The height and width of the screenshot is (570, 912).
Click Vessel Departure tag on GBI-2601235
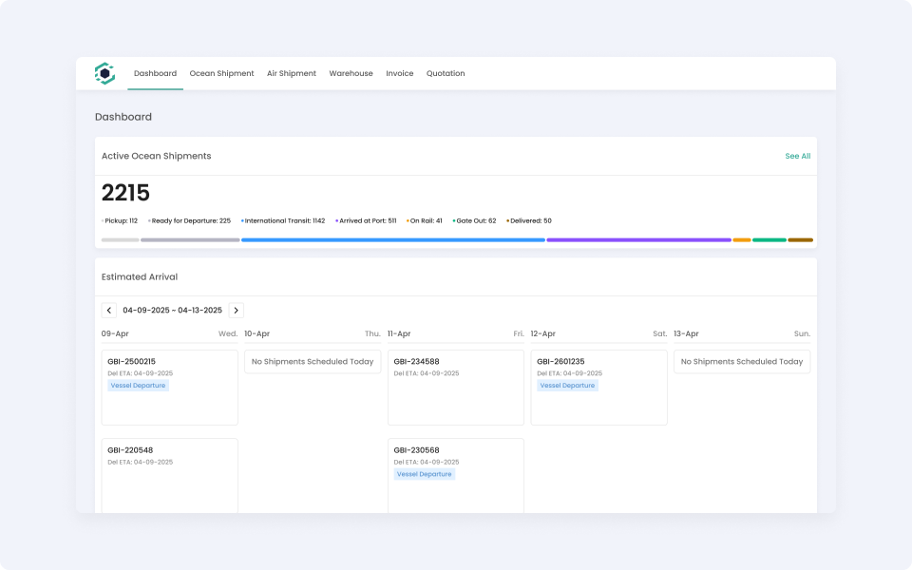click(x=568, y=386)
